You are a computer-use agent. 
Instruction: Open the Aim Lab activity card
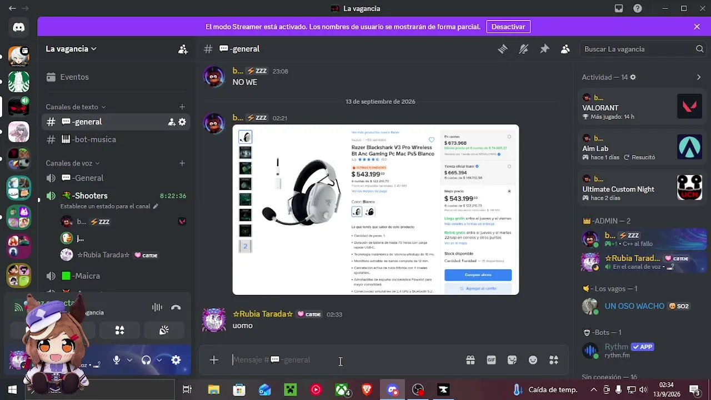(642, 147)
